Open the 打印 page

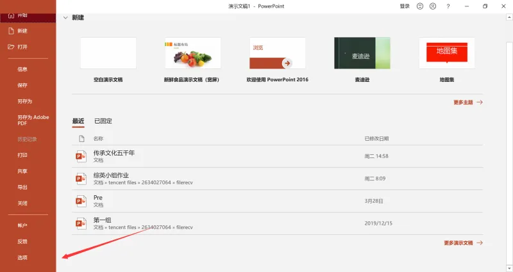coord(22,155)
